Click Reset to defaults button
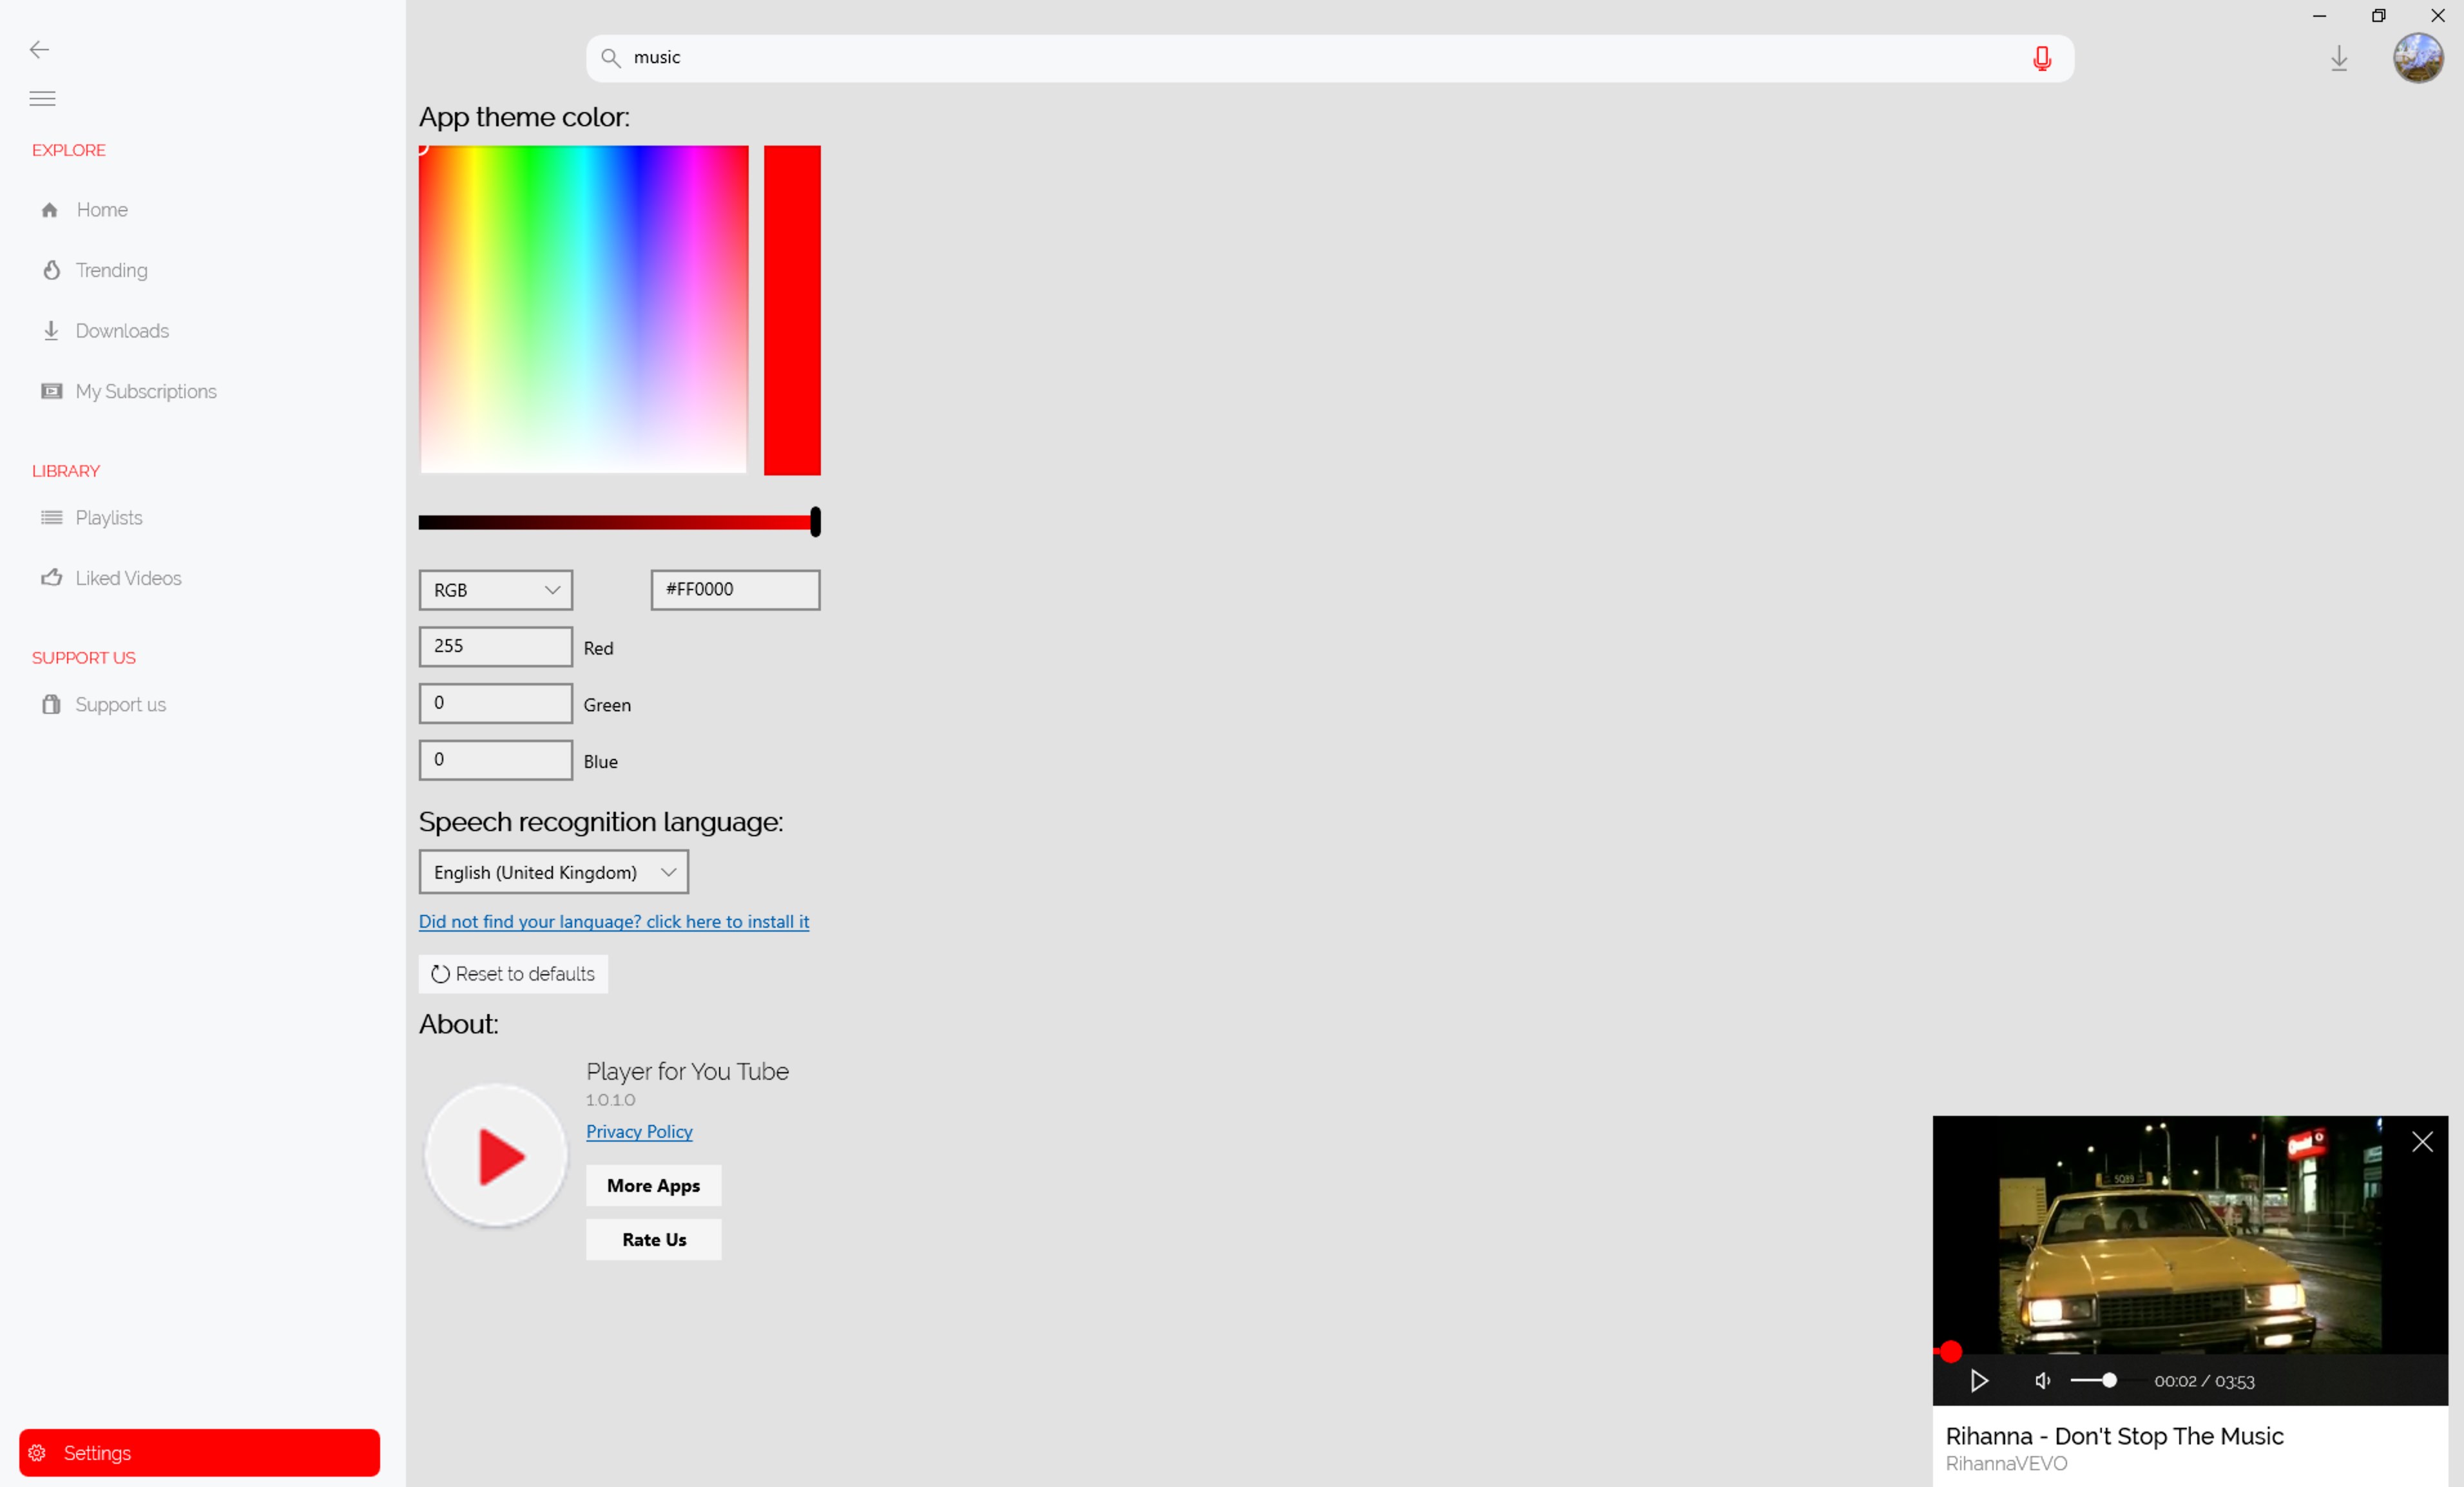This screenshot has height=1487, width=2464. (x=512, y=974)
